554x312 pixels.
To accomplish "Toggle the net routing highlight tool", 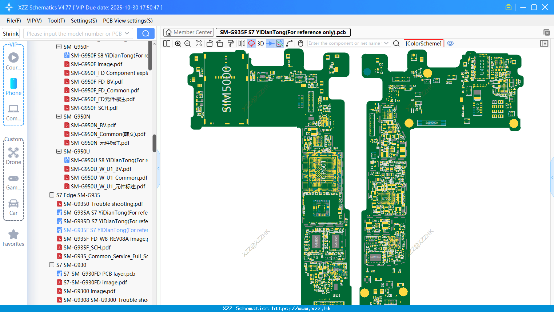I will (x=280, y=43).
